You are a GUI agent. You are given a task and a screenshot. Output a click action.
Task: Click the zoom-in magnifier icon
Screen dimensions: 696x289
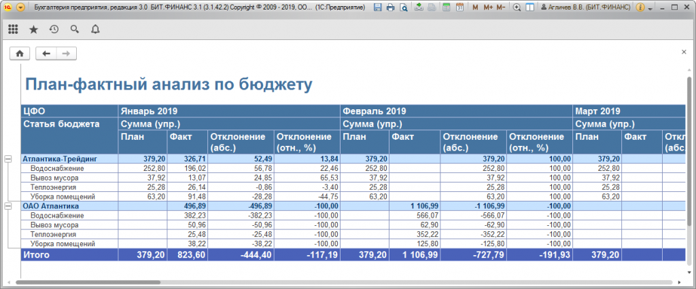tap(517, 7)
